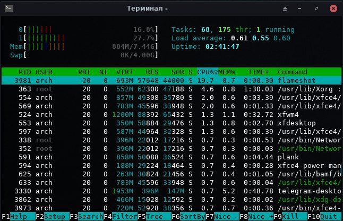
Task: Sort by the USER column header
Action: point(44,72)
